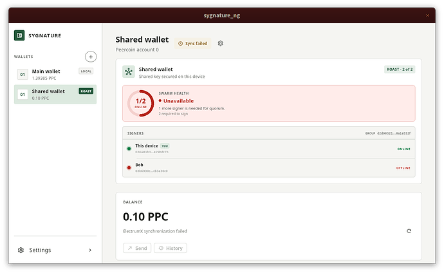The width and height of the screenshot is (444, 273).
Task: Select Main wallet in sidebar
Action: [55, 75]
